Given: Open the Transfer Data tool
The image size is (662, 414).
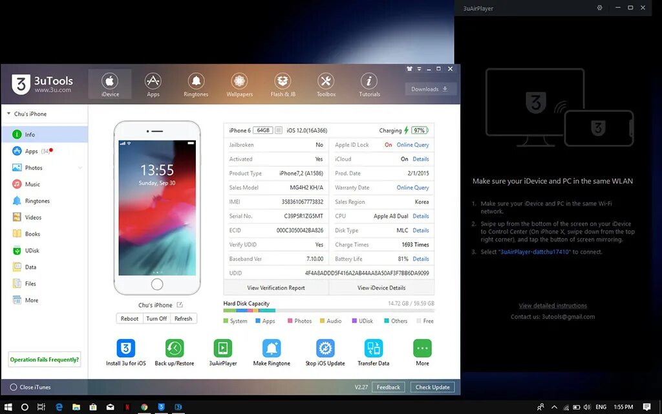Looking at the screenshot, I should 374,348.
